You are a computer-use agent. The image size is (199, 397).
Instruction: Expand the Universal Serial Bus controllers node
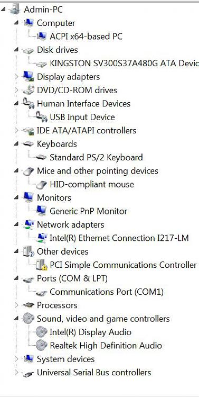pos(16,373)
